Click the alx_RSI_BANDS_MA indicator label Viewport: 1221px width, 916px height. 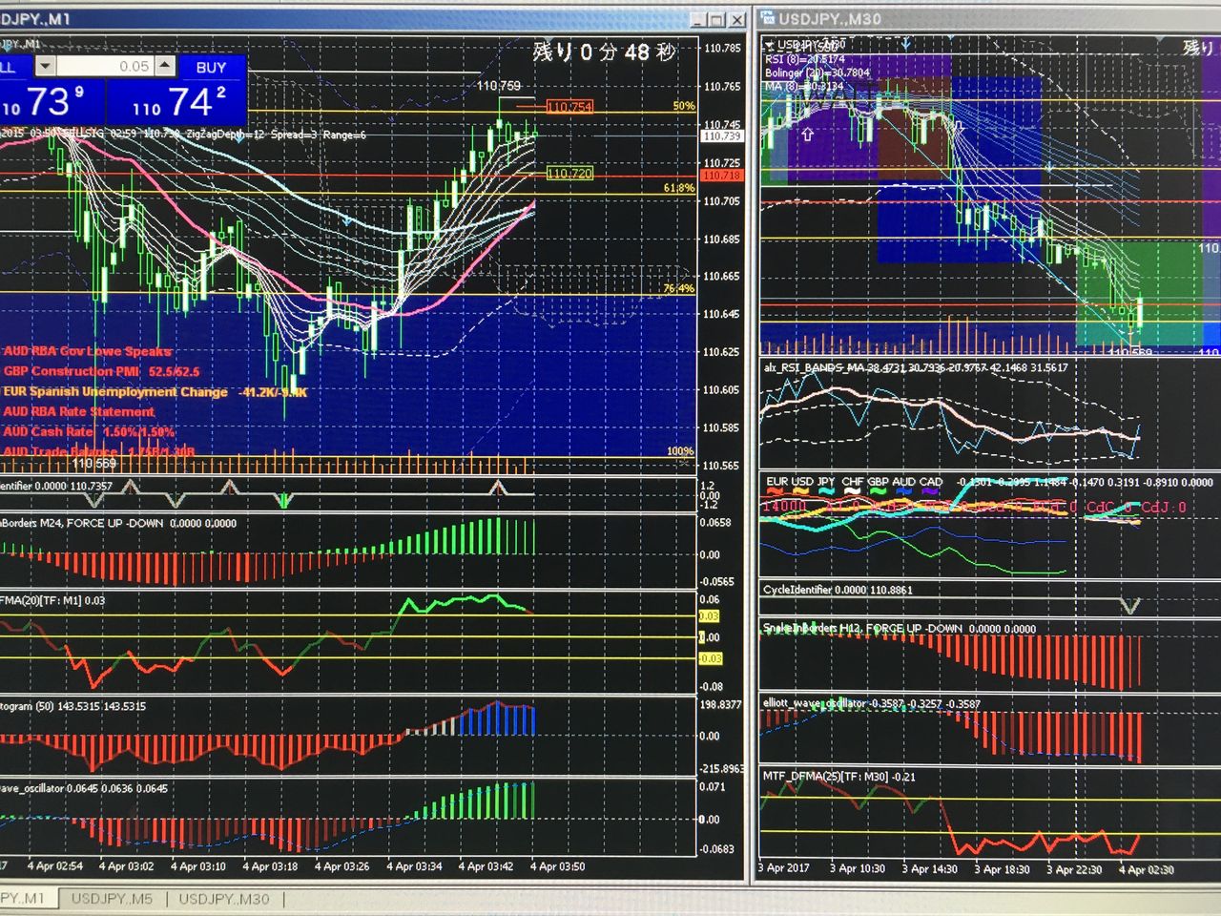[916, 368]
